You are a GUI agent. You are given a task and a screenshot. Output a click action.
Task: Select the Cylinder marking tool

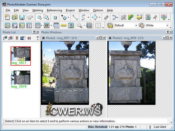click(x=106, y=17)
